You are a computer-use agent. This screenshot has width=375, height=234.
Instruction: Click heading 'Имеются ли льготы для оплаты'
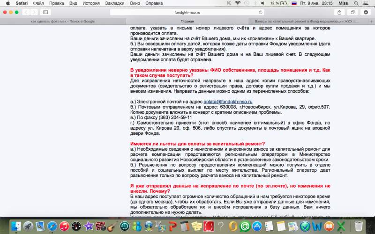[x=197, y=144]
